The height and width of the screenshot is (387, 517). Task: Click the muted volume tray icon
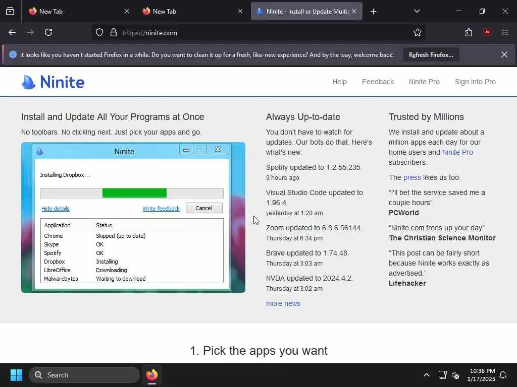[455, 375]
